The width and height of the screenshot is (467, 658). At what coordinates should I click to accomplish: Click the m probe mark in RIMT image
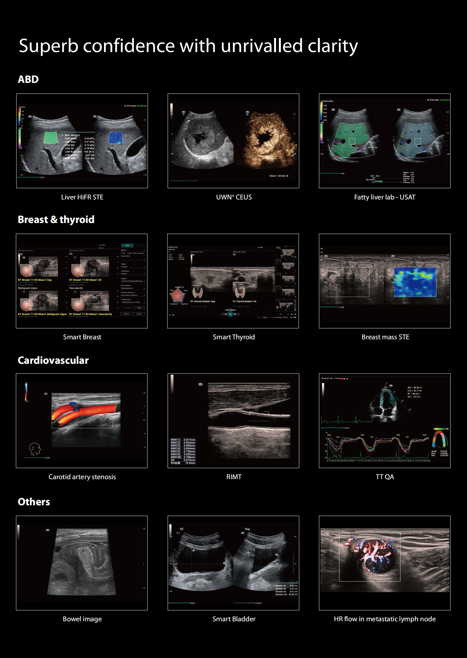click(200, 384)
